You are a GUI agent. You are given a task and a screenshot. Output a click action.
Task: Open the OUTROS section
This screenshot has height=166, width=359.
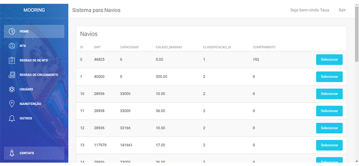34,118
